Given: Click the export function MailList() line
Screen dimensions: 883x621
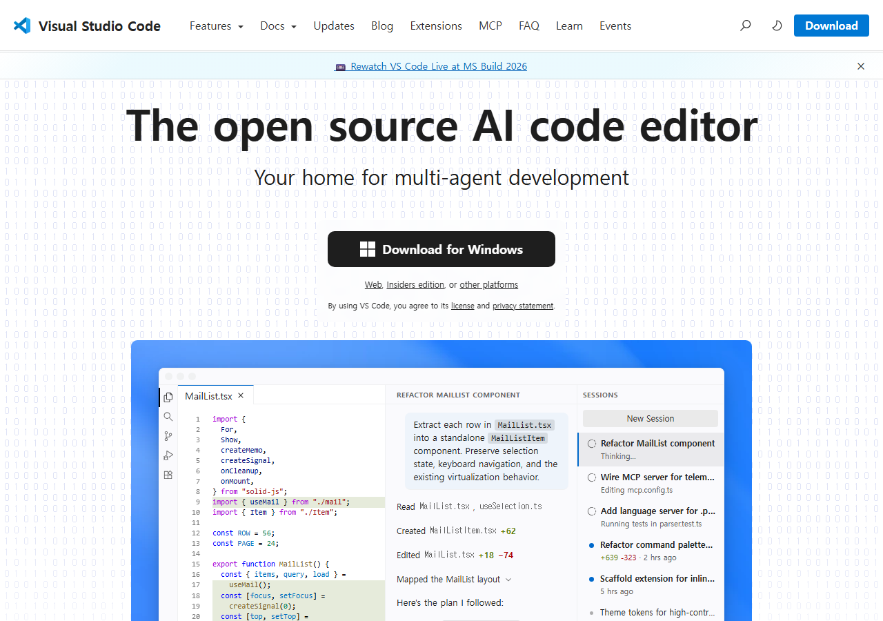Looking at the screenshot, I should tap(271, 564).
